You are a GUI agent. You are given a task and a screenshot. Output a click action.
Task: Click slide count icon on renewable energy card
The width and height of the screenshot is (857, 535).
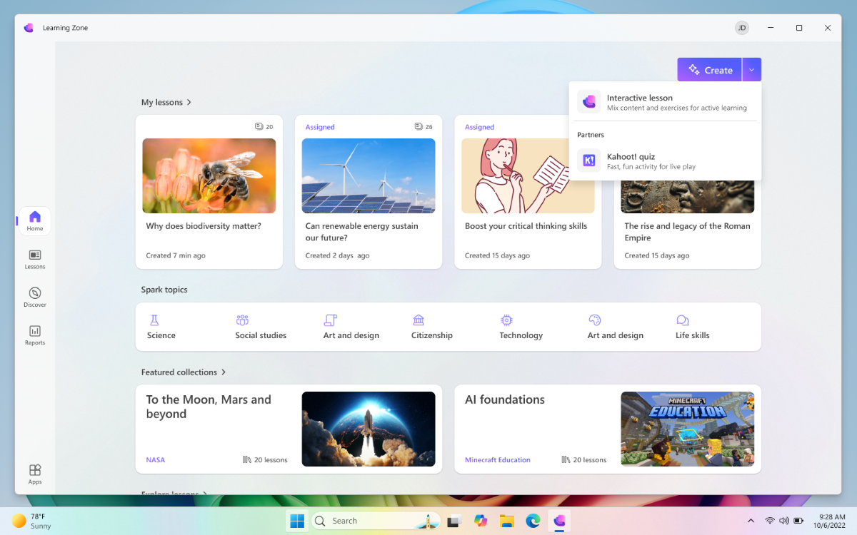tap(419, 126)
